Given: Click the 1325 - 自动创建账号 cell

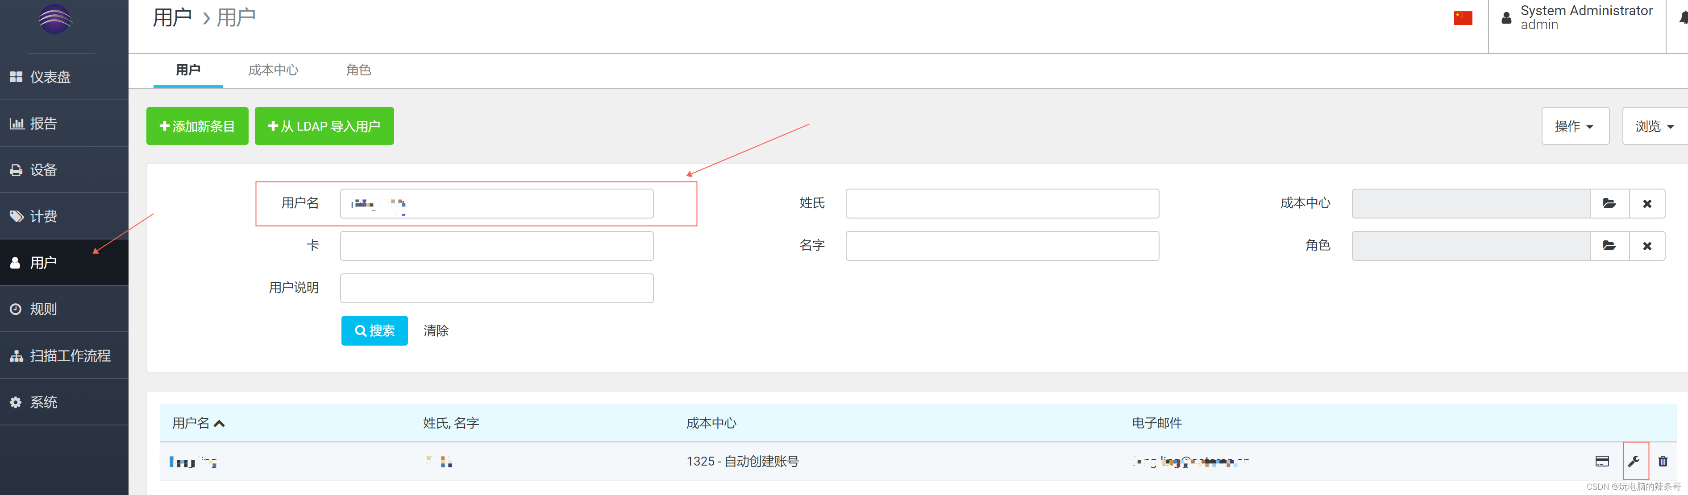Looking at the screenshot, I should pos(742,462).
